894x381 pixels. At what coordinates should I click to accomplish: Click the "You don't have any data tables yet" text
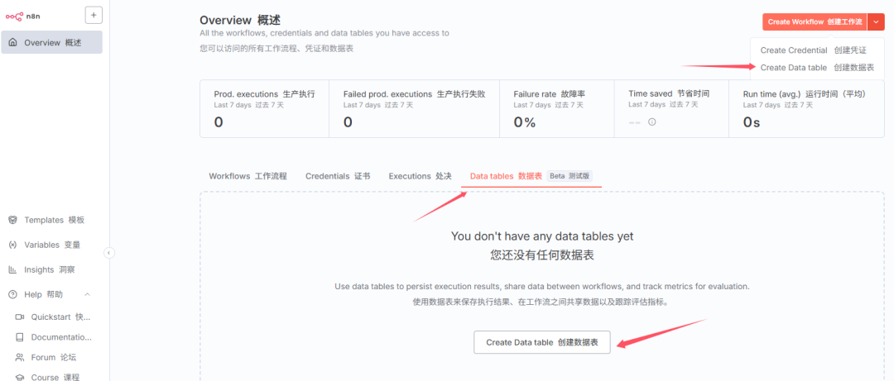(x=542, y=236)
